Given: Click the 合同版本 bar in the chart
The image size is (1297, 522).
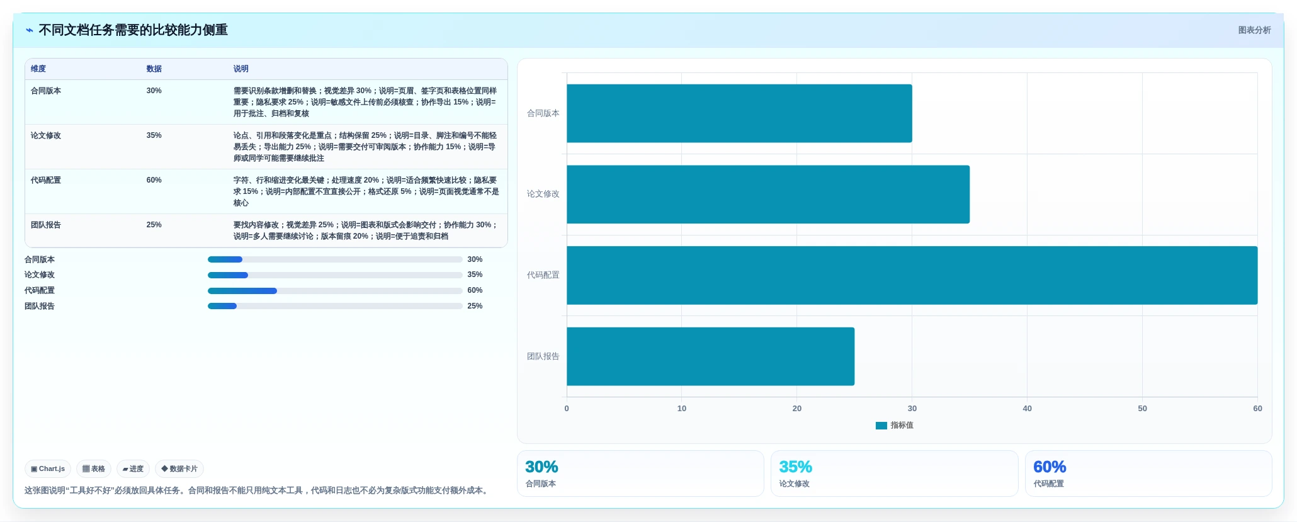Looking at the screenshot, I should pos(739,113).
